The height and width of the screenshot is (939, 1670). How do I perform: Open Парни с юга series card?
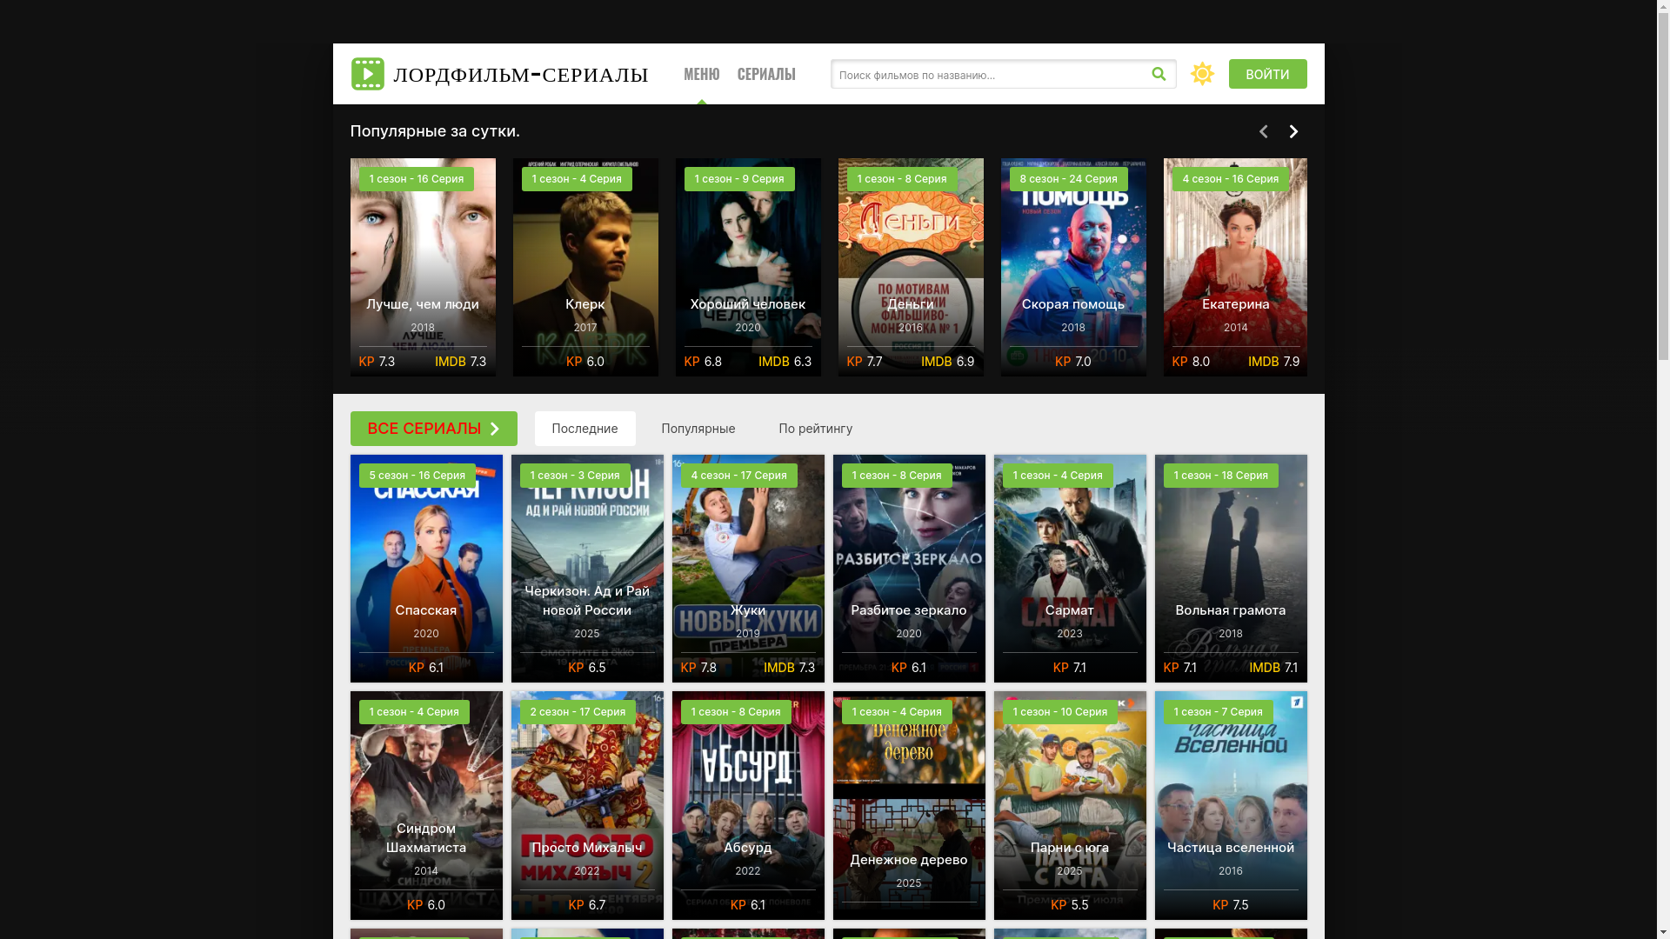[1070, 805]
